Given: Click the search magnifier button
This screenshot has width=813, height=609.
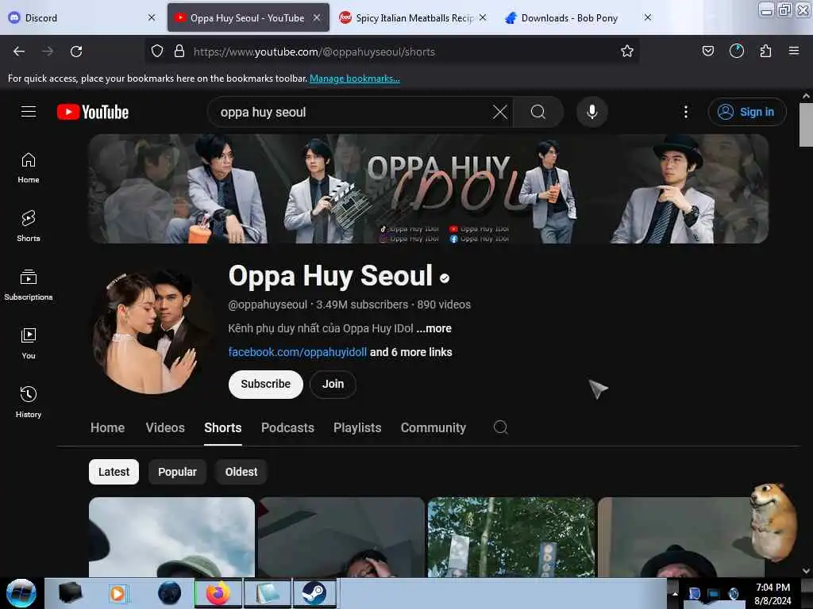Looking at the screenshot, I should point(538,112).
